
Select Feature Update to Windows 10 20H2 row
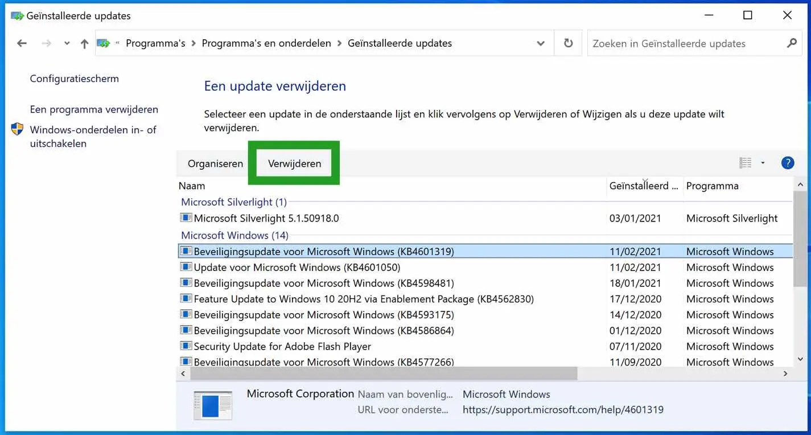click(485, 299)
